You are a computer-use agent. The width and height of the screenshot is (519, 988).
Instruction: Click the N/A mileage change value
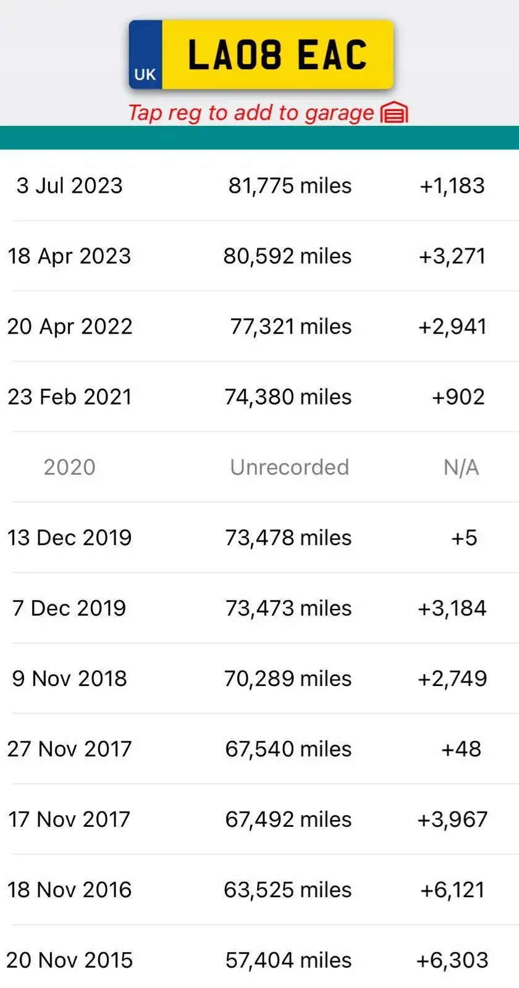point(461,467)
